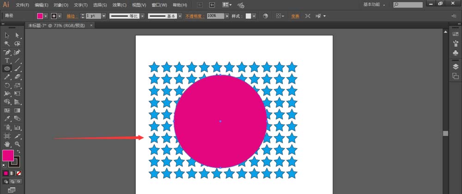
Task: Select the Pen tool
Action: coord(7,53)
